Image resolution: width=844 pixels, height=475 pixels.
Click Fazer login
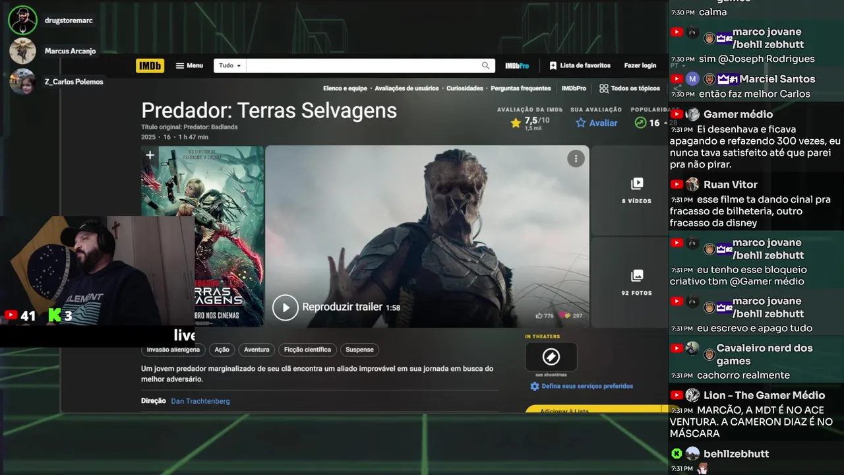(640, 66)
